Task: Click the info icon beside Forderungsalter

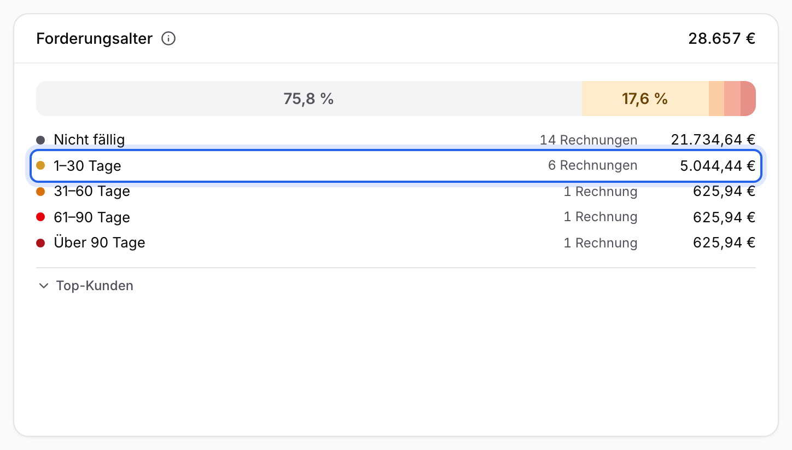Action: [168, 39]
